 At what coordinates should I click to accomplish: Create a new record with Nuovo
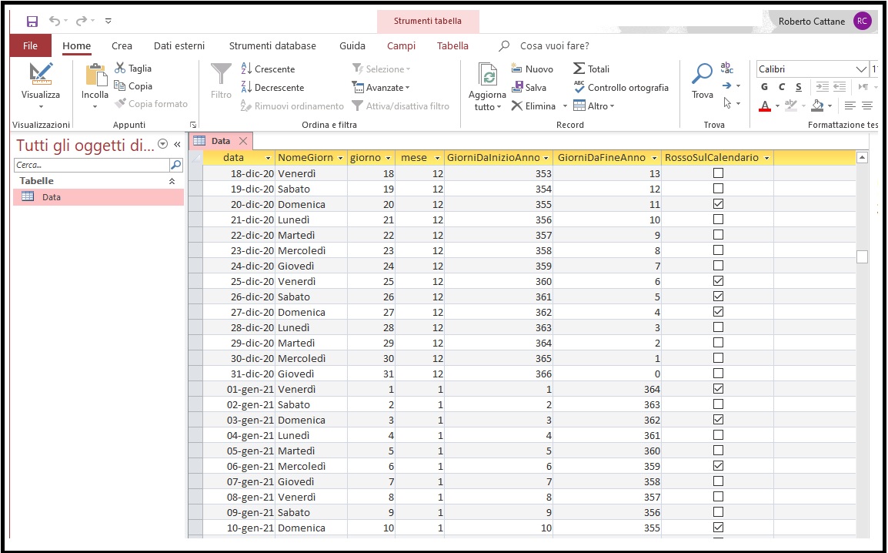532,69
